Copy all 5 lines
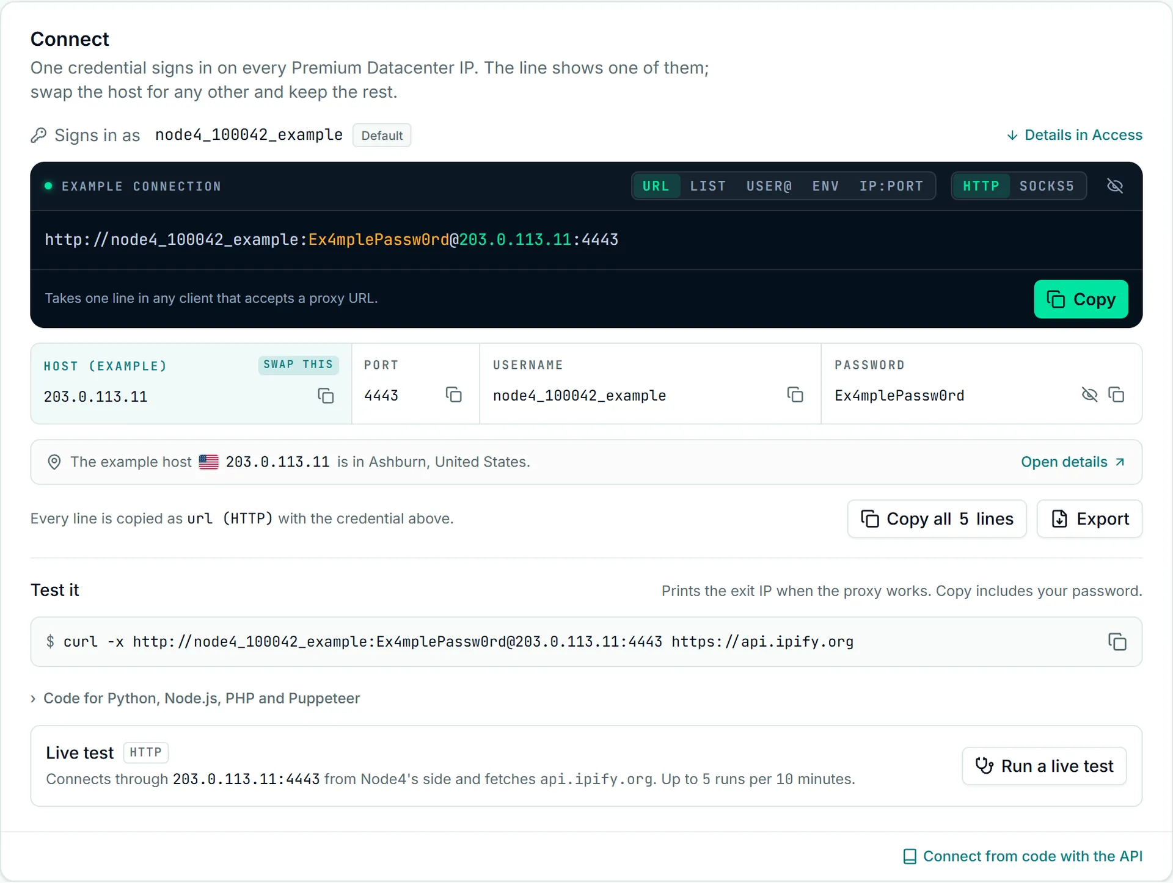The image size is (1173, 883). [937, 519]
